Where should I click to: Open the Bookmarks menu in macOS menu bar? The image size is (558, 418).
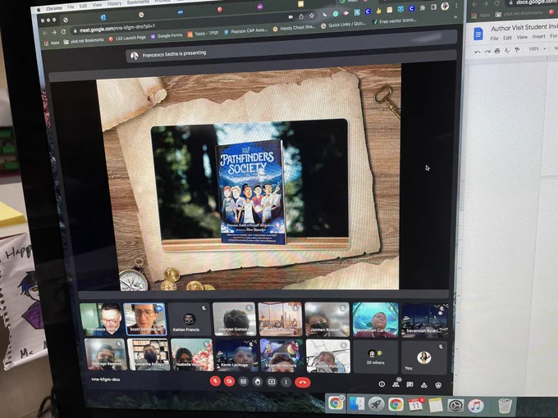[138, 2]
